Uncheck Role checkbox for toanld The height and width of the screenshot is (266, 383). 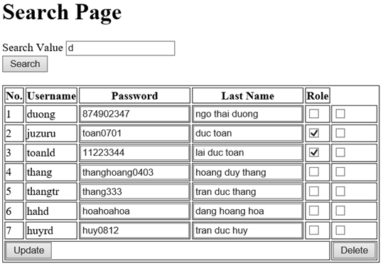[314, 152]
